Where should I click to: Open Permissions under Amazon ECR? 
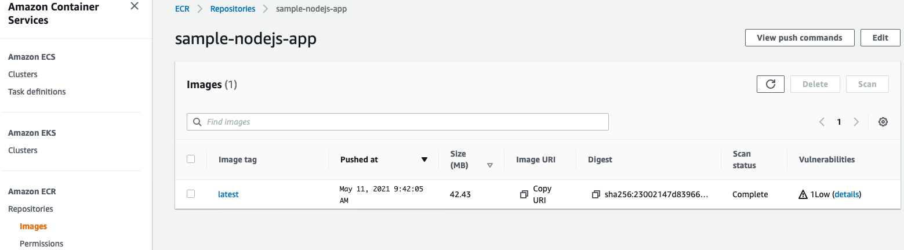point(41,244)
